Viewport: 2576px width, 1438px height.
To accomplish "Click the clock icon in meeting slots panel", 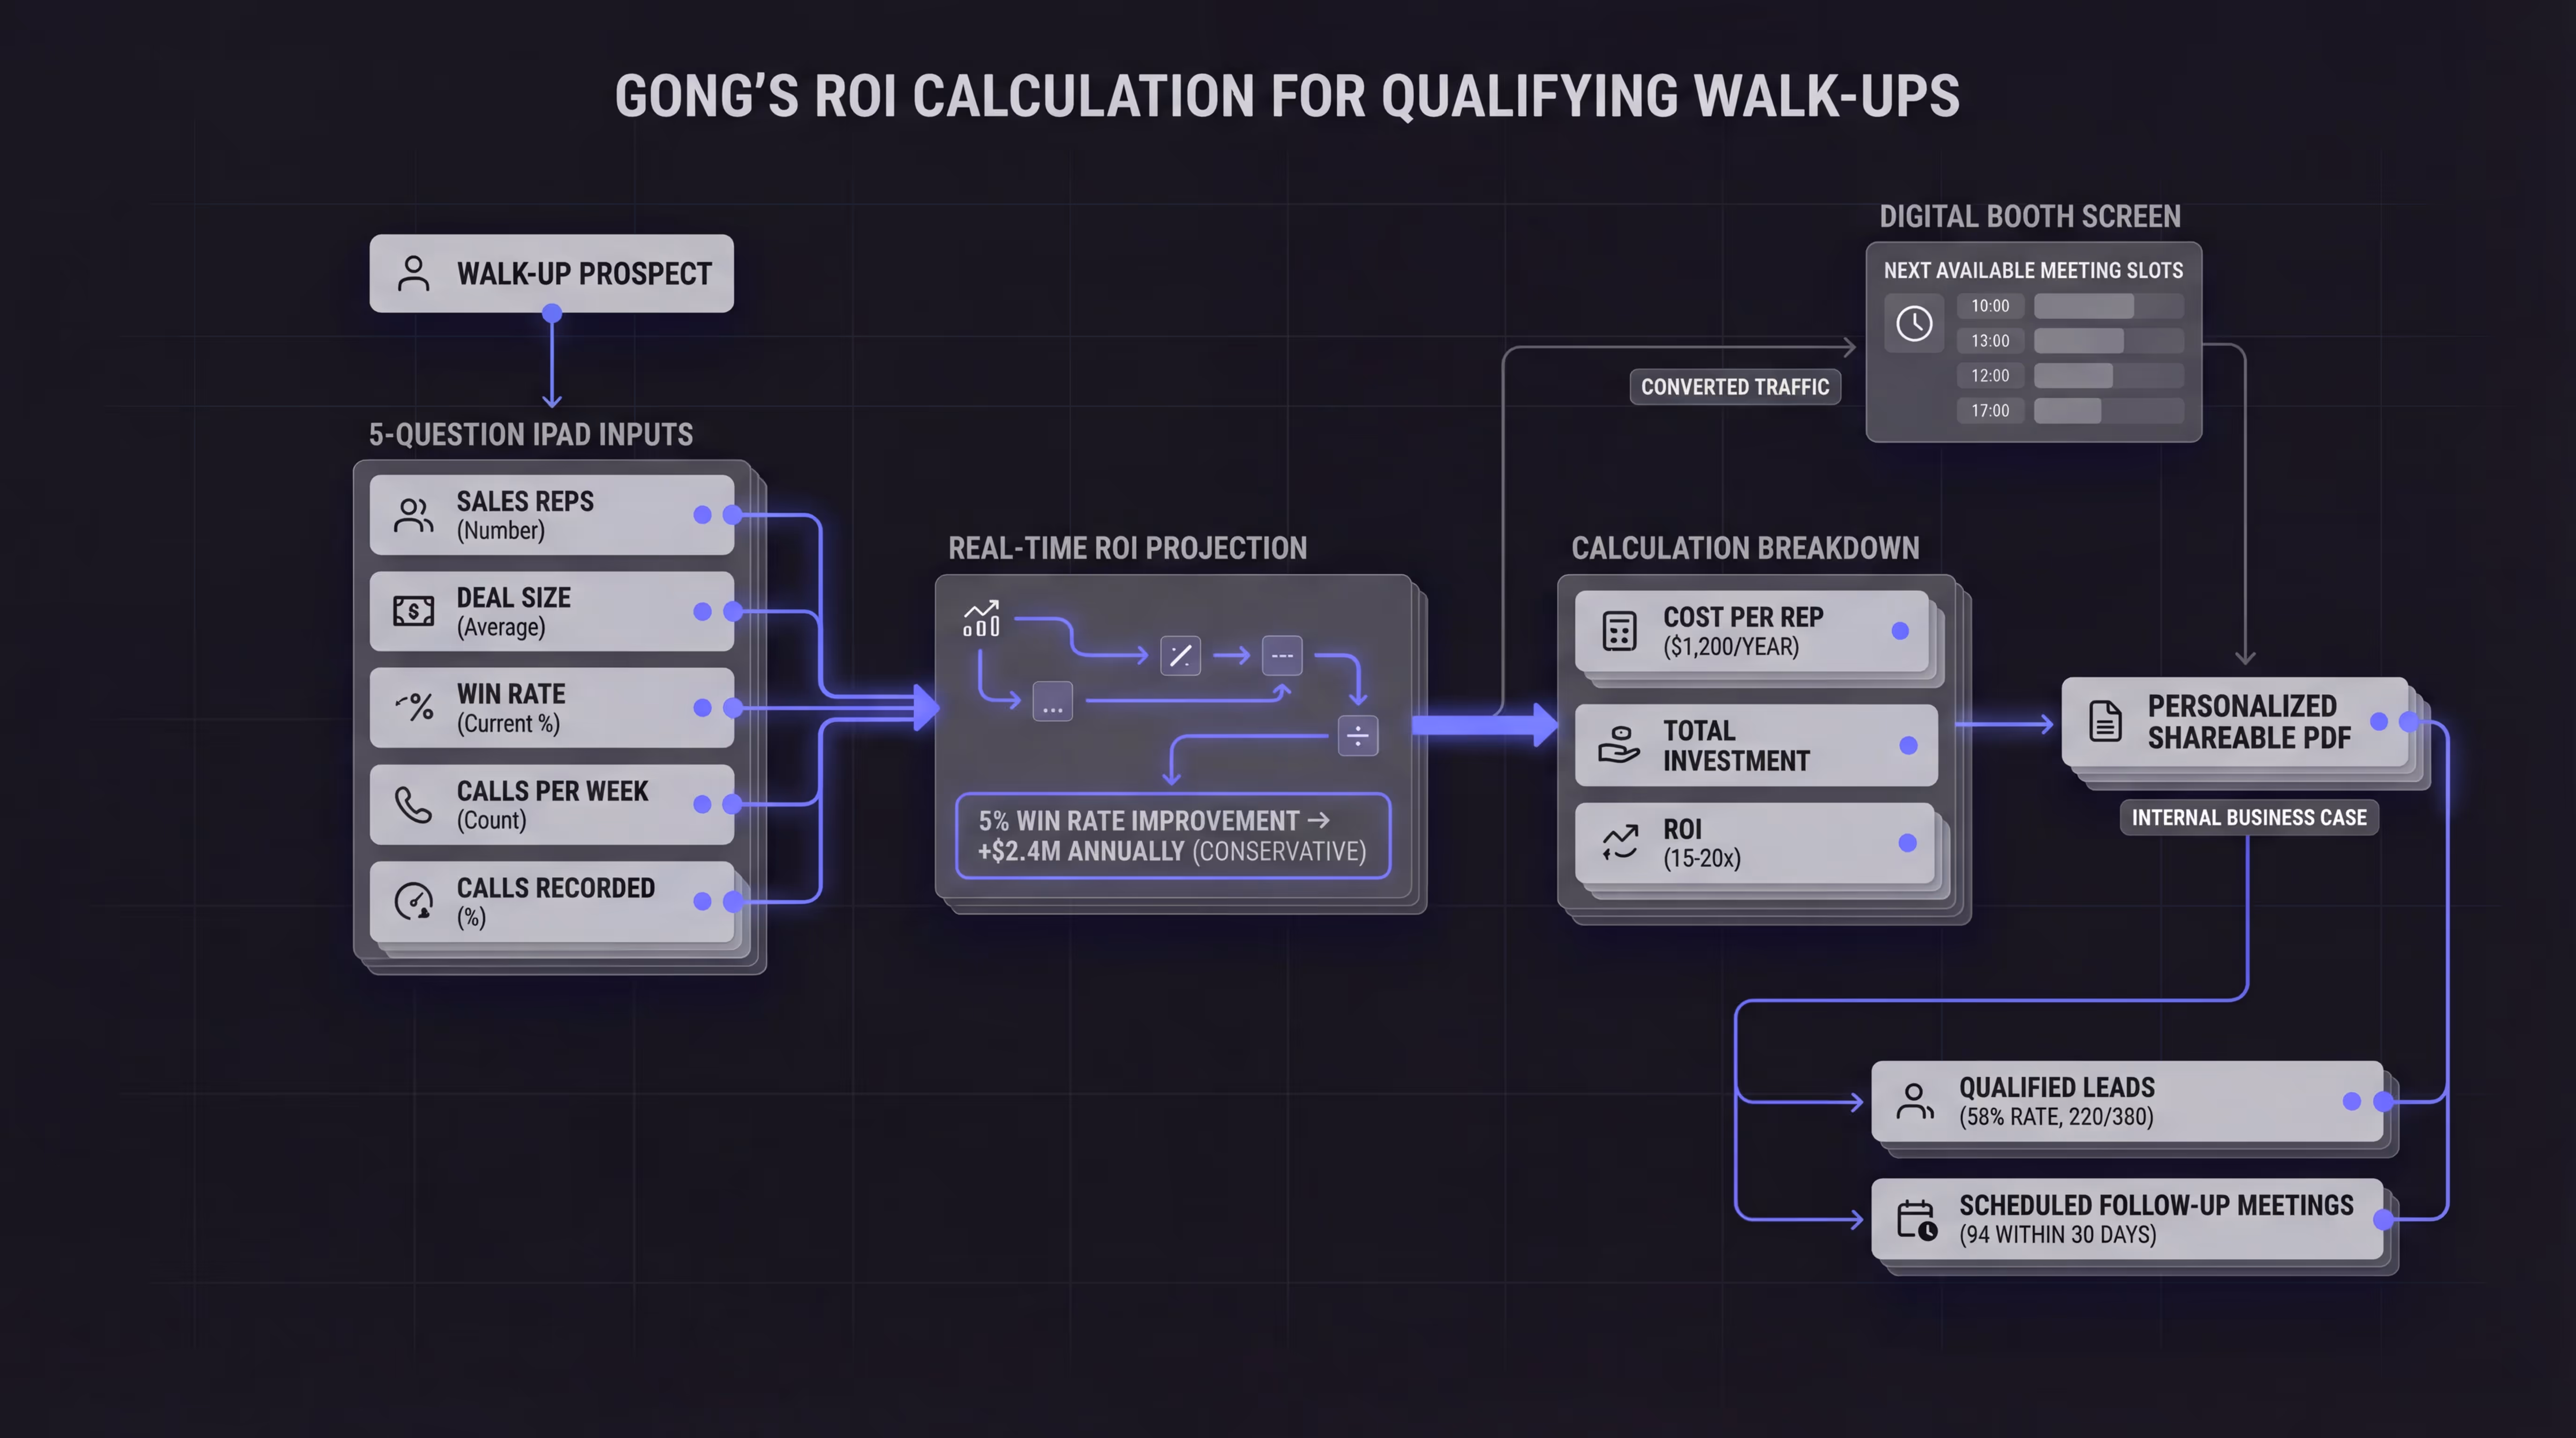I will [x=1914, y=323].
